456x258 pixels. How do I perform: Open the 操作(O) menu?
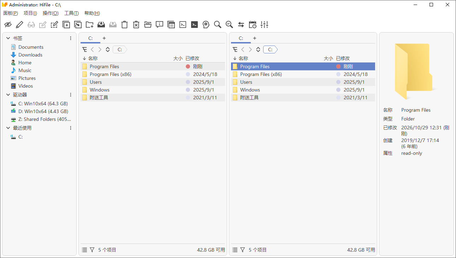pos(51,13)
